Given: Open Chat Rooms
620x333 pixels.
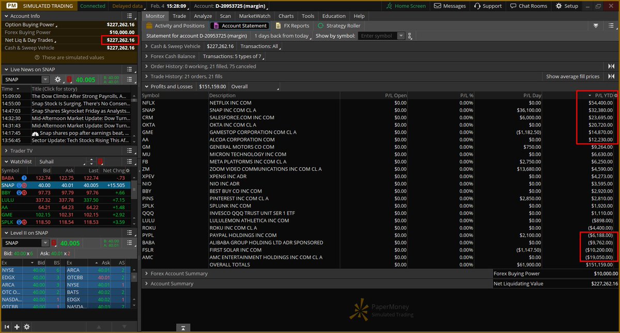Looking at the screenshot, I should [529, 6].
